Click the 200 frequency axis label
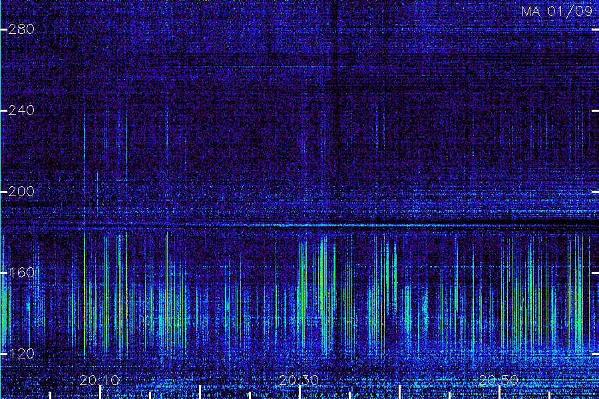This screenshot has width=599, height=399. point(21,192)
